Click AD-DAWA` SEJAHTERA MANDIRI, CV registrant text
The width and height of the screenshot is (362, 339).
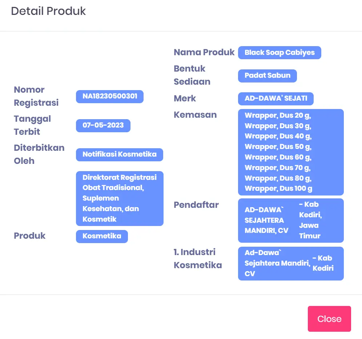pos(264,220)
